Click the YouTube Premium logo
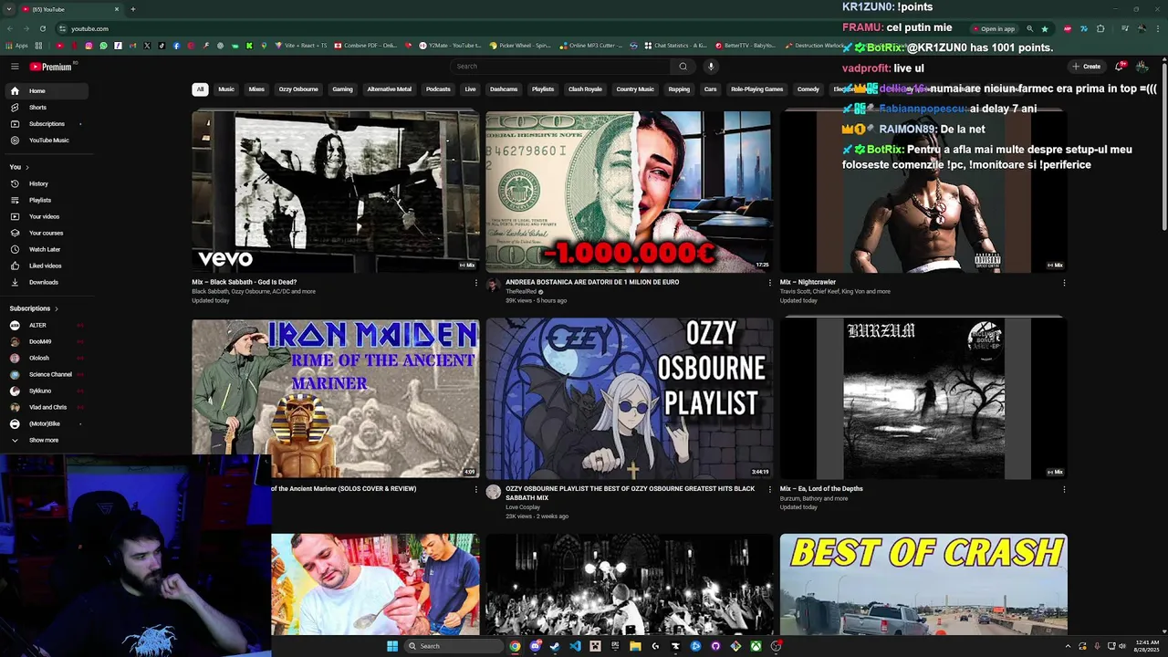The width and height of the screenshot is (1168, 657). point(51,67)
